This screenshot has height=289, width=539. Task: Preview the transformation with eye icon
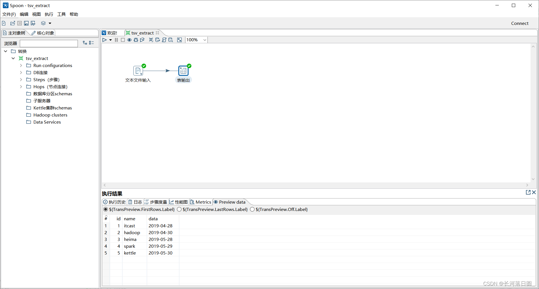(x=129, y=40)
